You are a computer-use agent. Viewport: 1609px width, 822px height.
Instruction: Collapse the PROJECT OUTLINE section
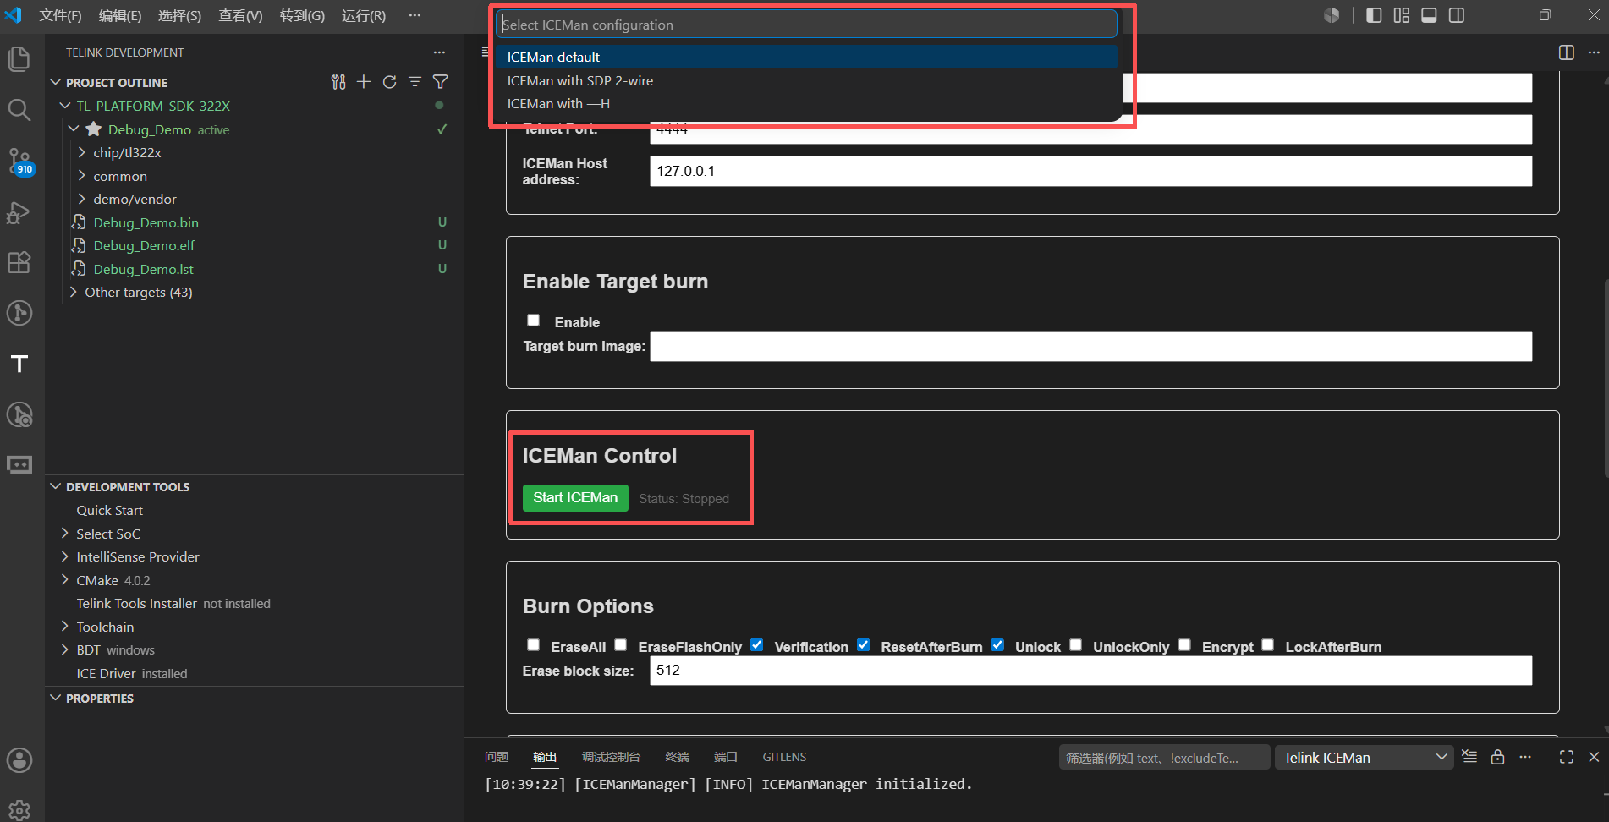point(56,82)
